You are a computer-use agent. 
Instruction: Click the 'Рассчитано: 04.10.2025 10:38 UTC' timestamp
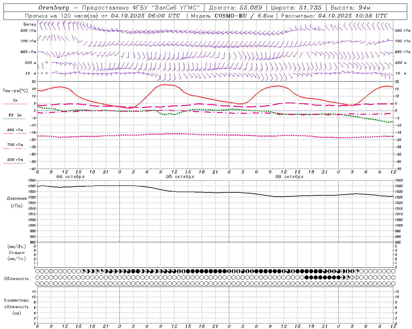(334, 16)
